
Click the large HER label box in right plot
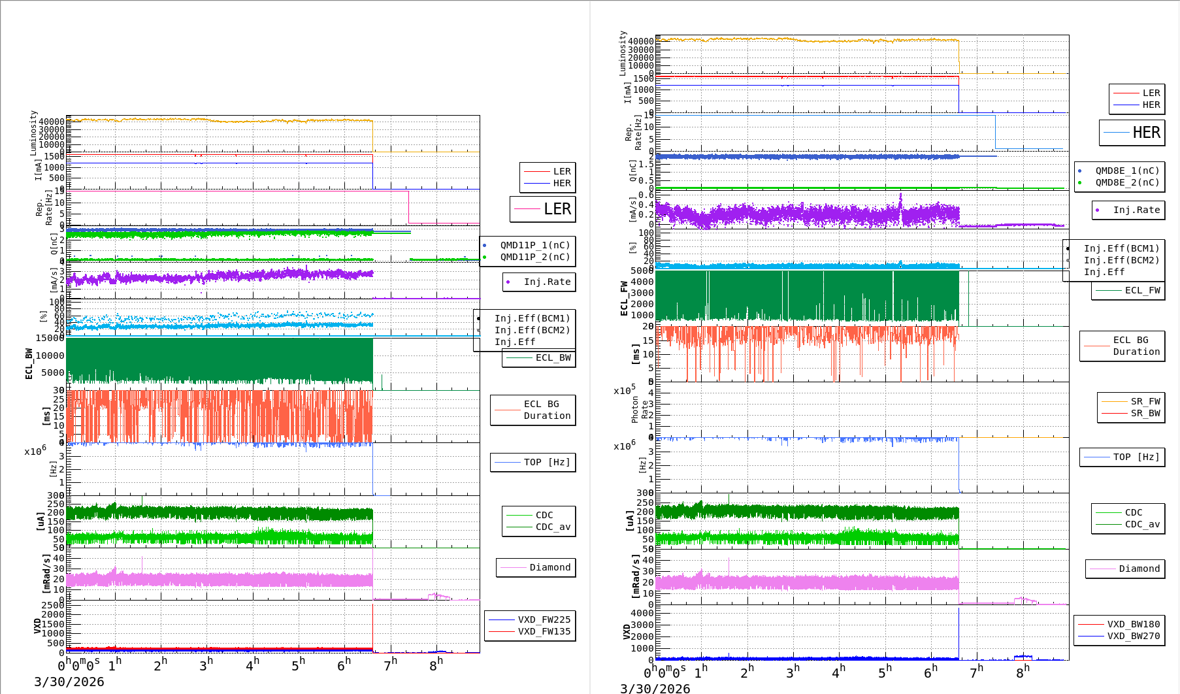(1132, 133)
